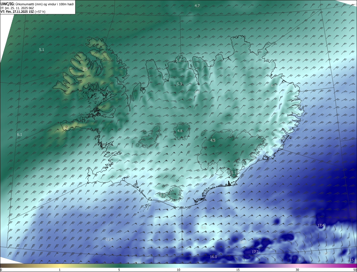Click the 5 tick on the color scale
The width and height of the screenshot is (357, 272).
119,270
